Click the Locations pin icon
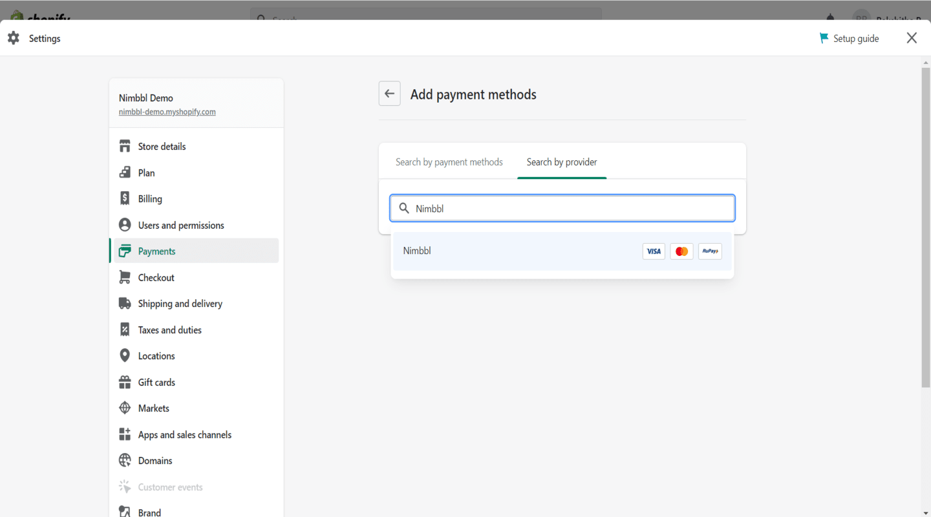Image resolution: width=931 pixels, height=517 pixels. 125,355
